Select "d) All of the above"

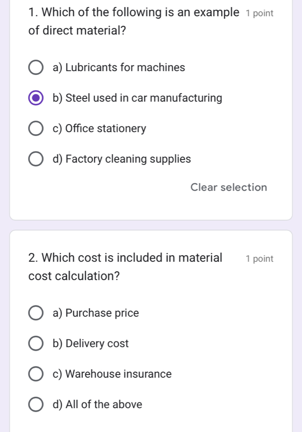click(36, 404)
